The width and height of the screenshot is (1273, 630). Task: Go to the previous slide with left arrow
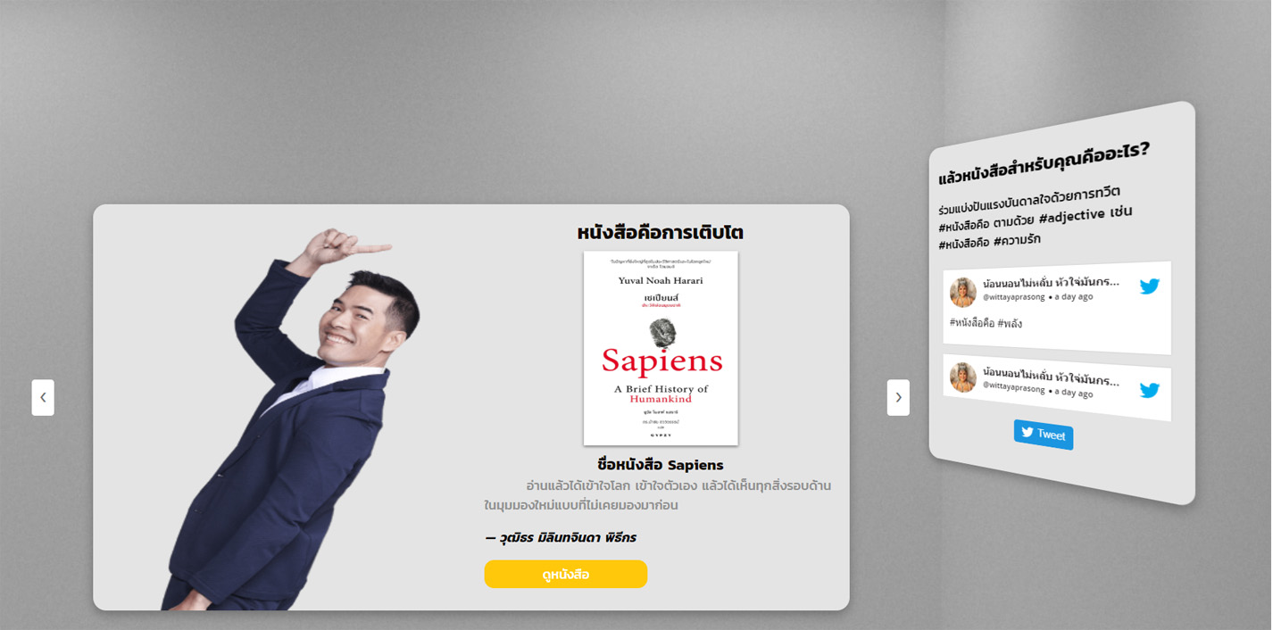(x=43, y=397)
